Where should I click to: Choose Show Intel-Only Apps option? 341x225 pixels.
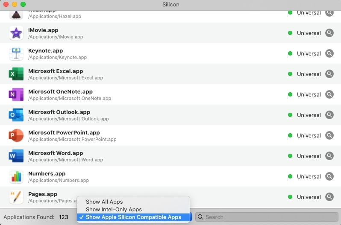tap(114, 209)
